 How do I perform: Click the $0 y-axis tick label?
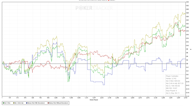(187, 64)
